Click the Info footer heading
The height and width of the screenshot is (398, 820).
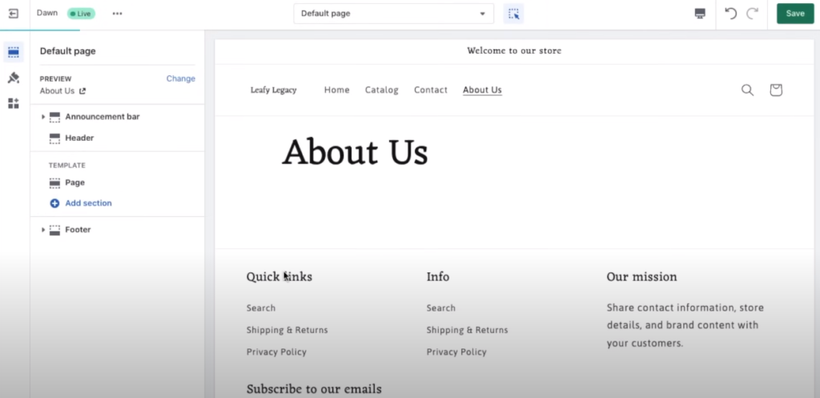pos(438,276)
